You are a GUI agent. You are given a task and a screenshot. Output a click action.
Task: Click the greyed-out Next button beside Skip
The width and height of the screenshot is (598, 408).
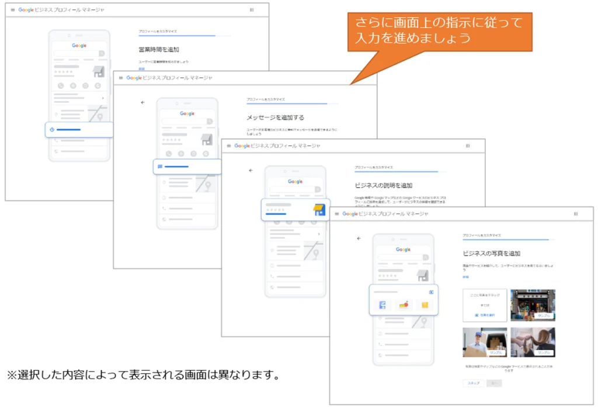493,383
